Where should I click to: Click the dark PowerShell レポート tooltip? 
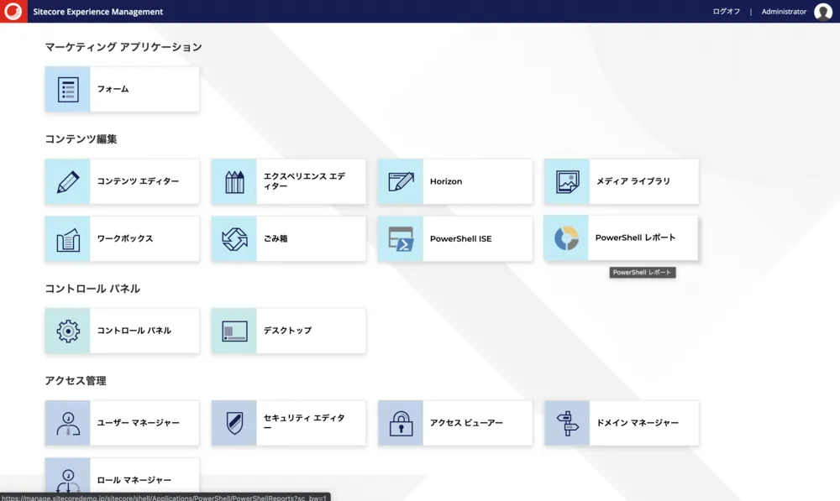(643, 273)
